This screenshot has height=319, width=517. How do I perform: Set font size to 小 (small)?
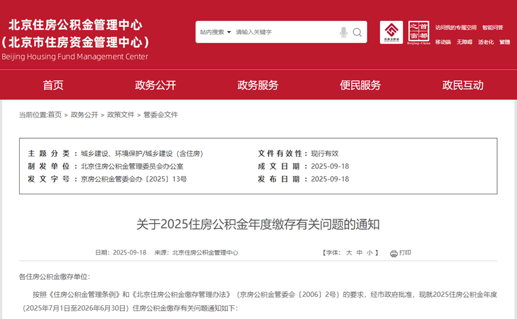pyautogui.click(x=369, y=253)
